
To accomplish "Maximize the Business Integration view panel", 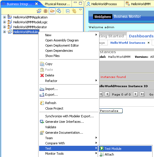I will click(x=80, y=3).
